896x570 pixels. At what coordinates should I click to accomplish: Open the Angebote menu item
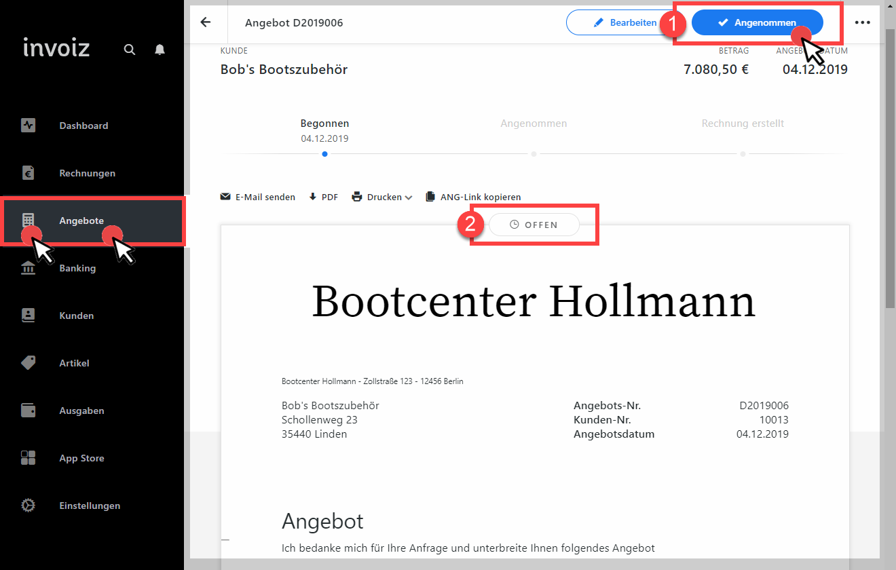pyautogui.click(x=81, y=221)
